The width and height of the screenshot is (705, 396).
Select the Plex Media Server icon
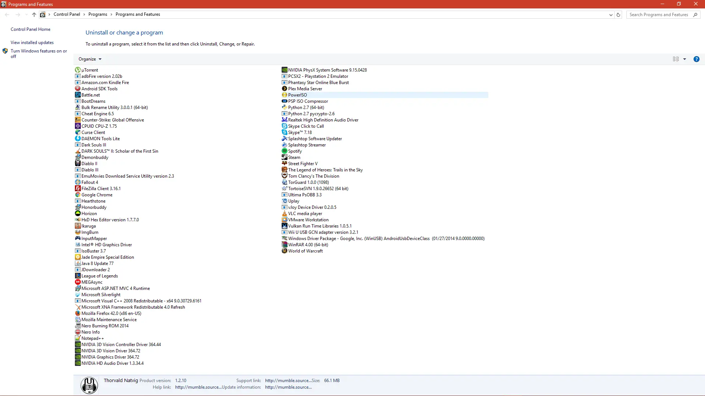coord(285,88)
